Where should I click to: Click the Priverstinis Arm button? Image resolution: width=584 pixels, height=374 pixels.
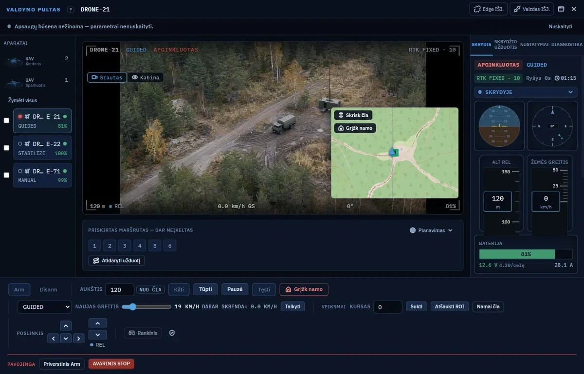pyautogui.click(x=62, y=364)
